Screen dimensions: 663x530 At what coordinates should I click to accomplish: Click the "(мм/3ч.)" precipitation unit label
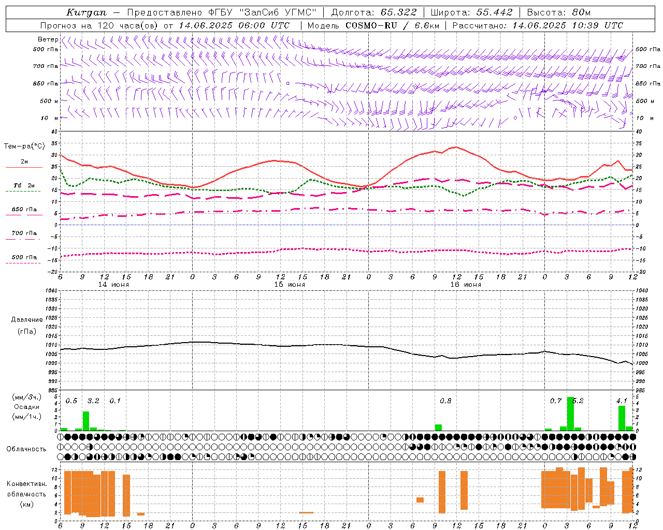pos(27,397)
